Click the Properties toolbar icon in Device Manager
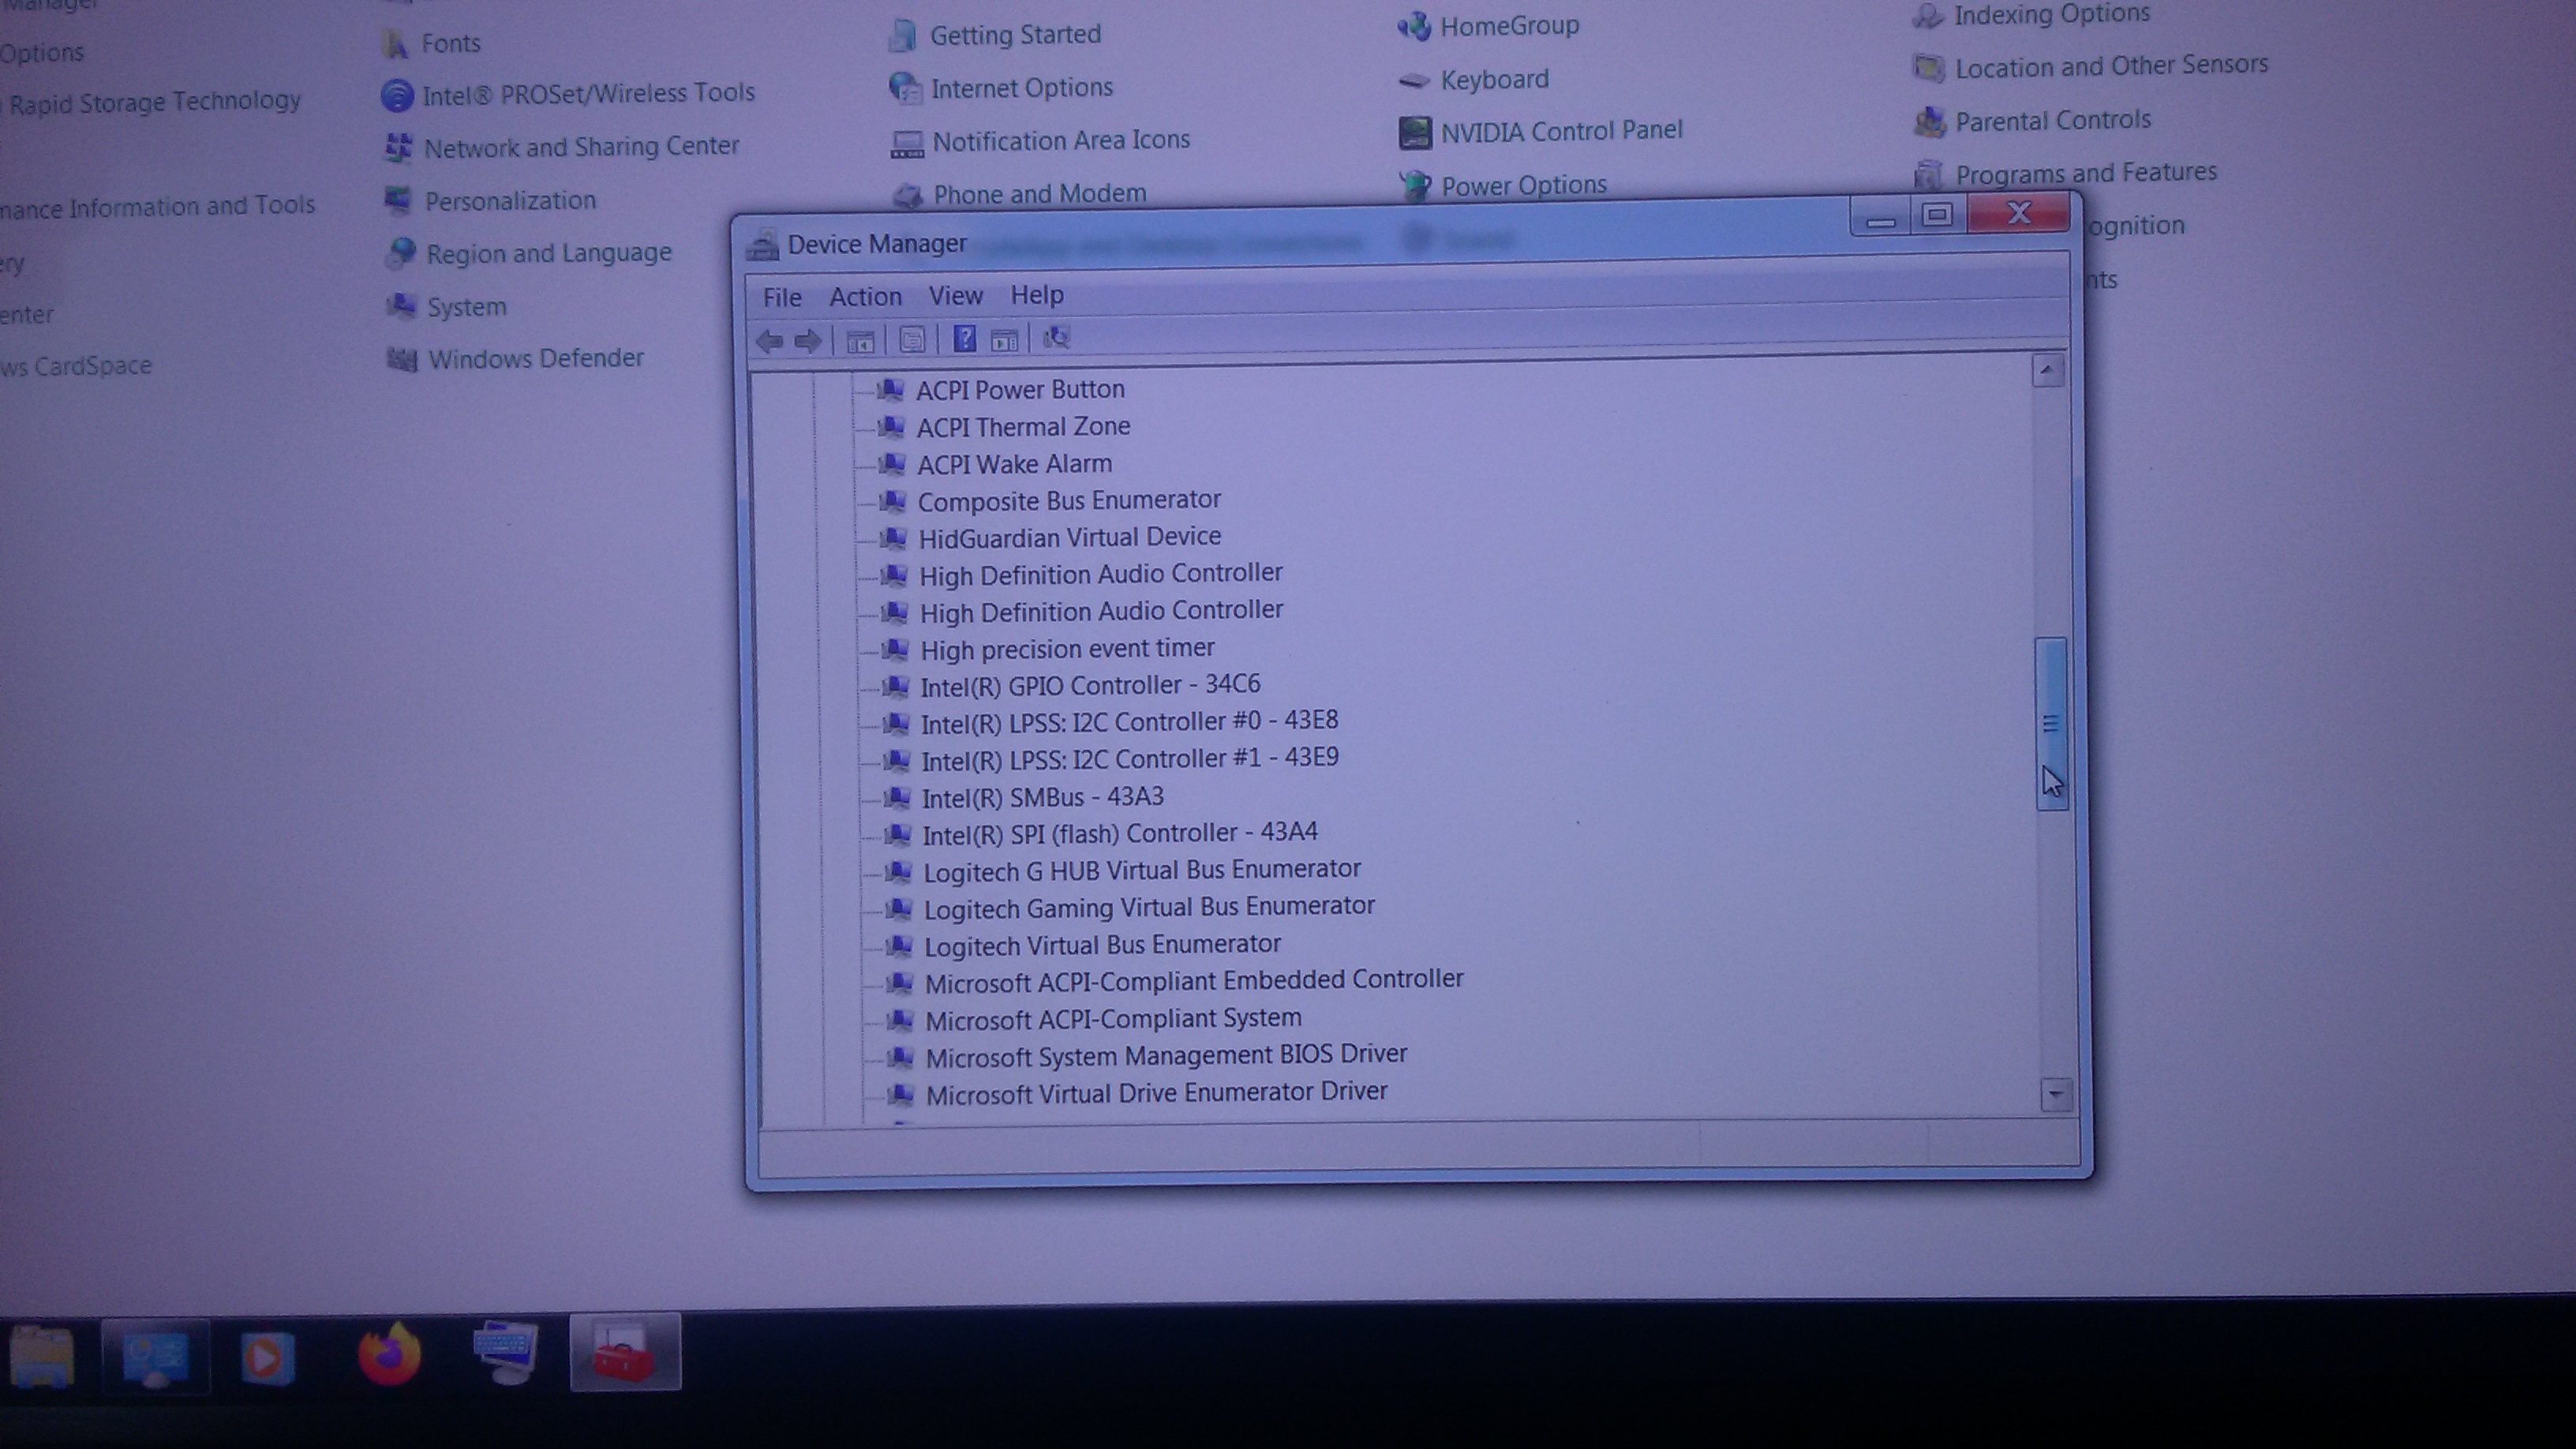The height and width of the screenshot is (1449, 2576). 911,340
